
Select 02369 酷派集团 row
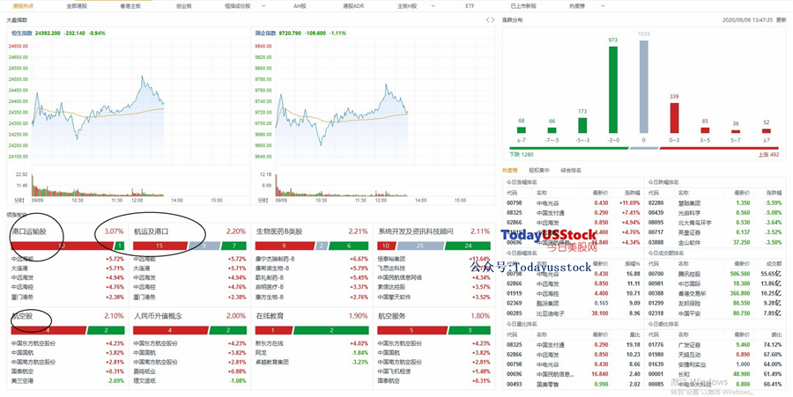click(x=573, y=303)
